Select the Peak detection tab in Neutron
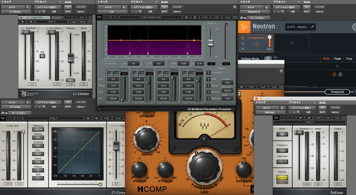The image size is (356, 195). [338, 59]
